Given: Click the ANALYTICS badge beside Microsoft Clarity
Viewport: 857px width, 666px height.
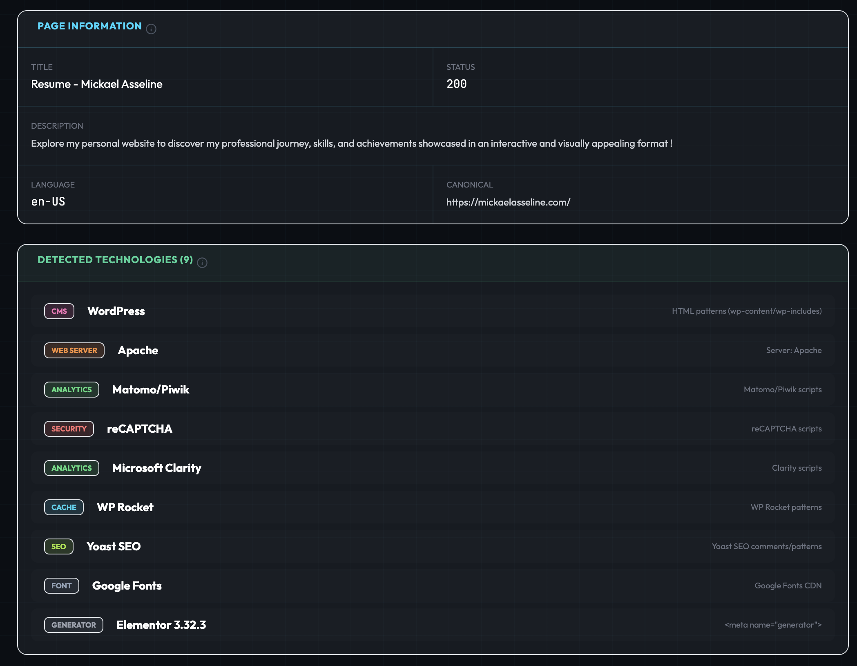Looking at the screenshot, I should click(x=71, y=468).
